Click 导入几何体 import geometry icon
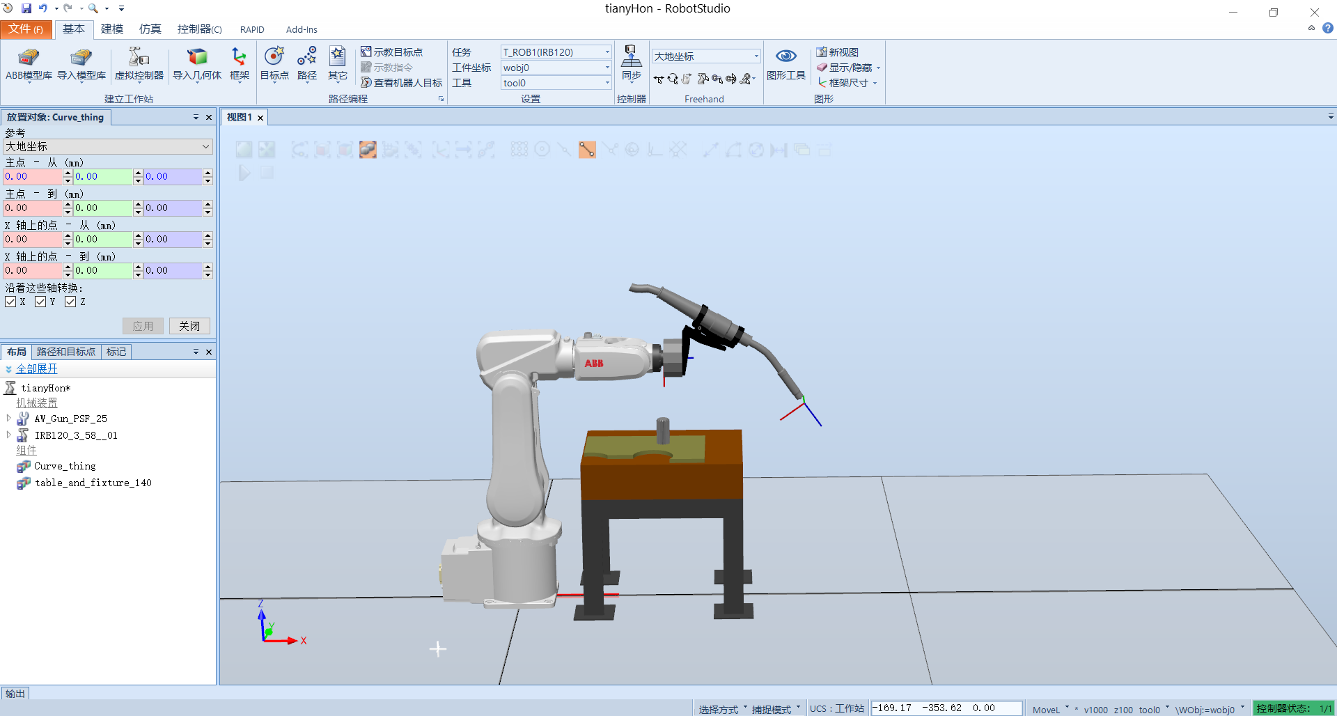 pos(197,65)
